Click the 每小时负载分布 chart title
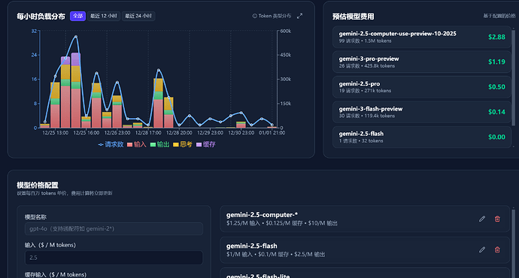This screenshot has height=278, width=519. (x=41, y=17)
